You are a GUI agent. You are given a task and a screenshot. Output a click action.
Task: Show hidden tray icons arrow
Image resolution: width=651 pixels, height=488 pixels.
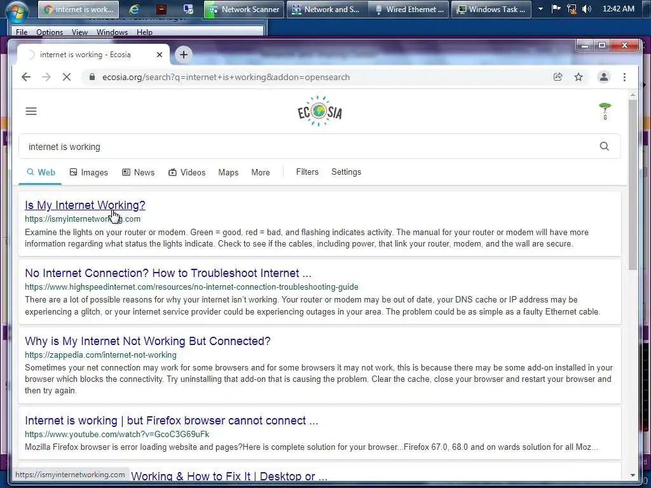tap(540, 9)
